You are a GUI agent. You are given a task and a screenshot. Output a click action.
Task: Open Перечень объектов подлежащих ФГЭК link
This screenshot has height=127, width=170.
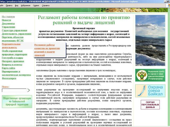[12, 39]
